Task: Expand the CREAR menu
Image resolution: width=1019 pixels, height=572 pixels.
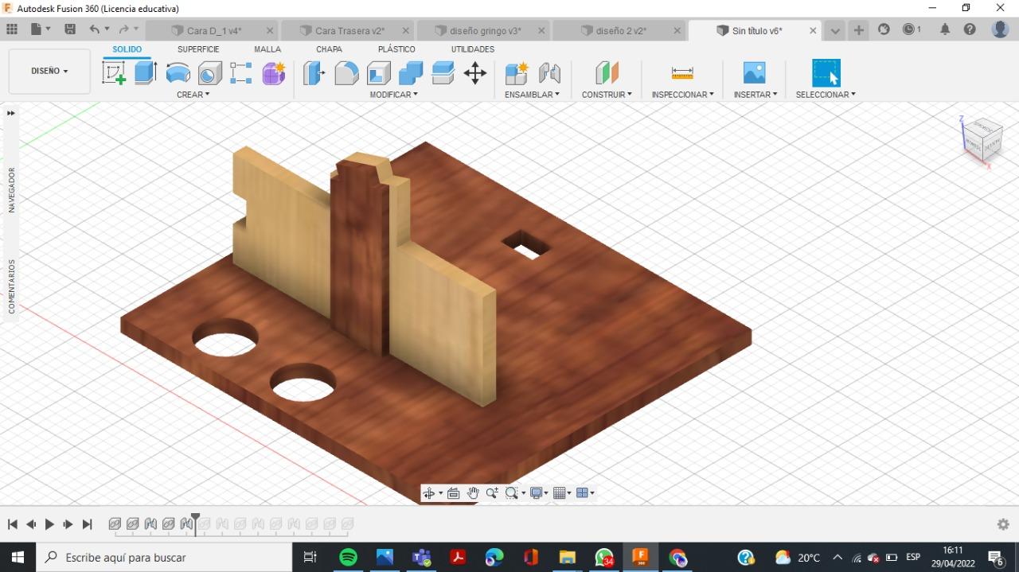Action: click(193, 95)
